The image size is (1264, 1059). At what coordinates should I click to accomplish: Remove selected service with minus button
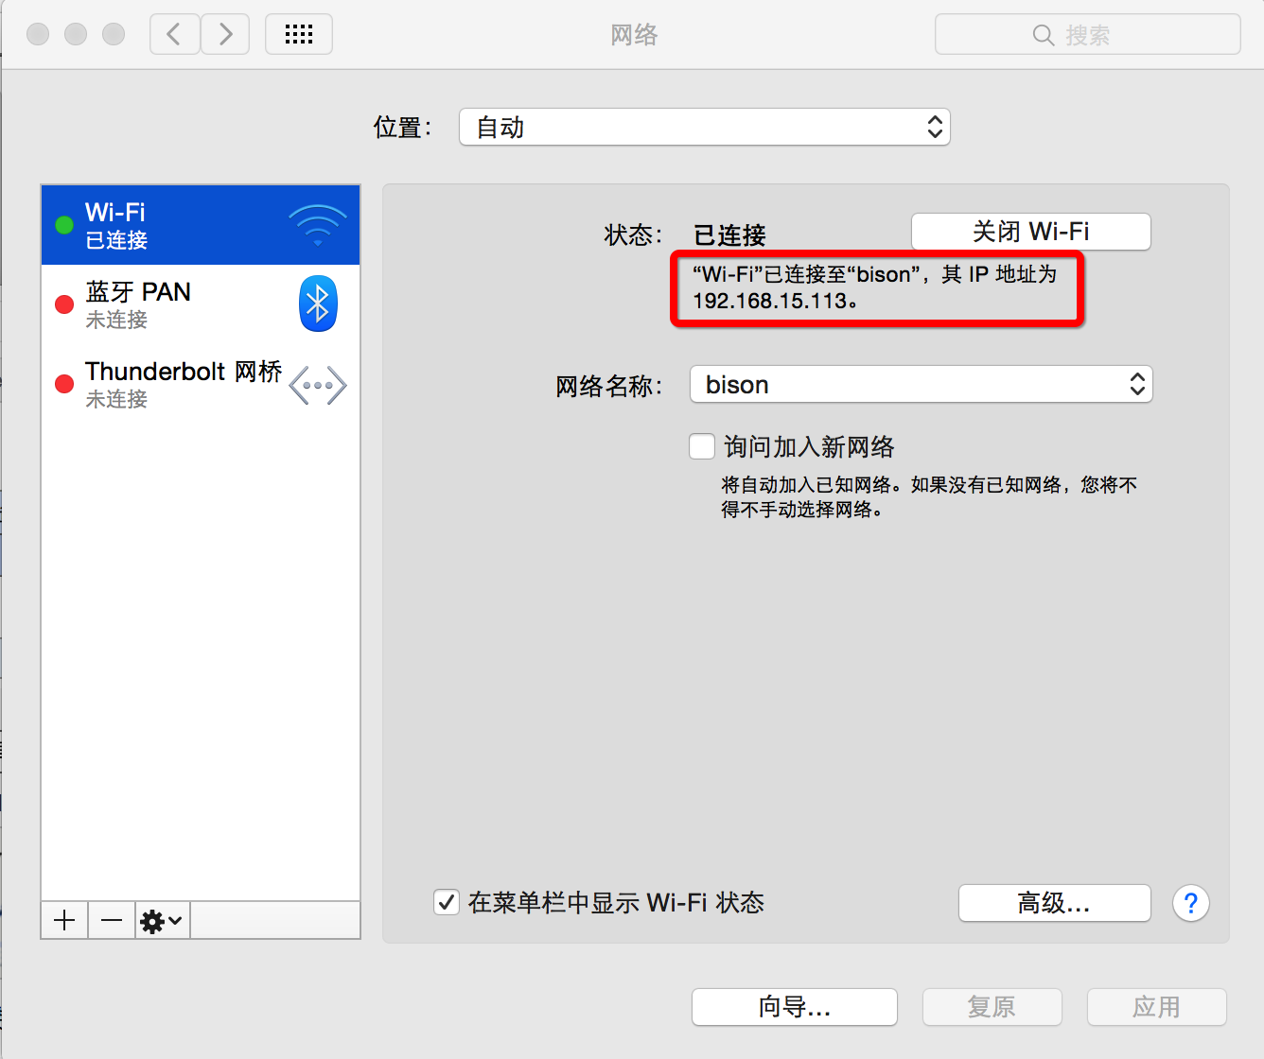(112, 920)
